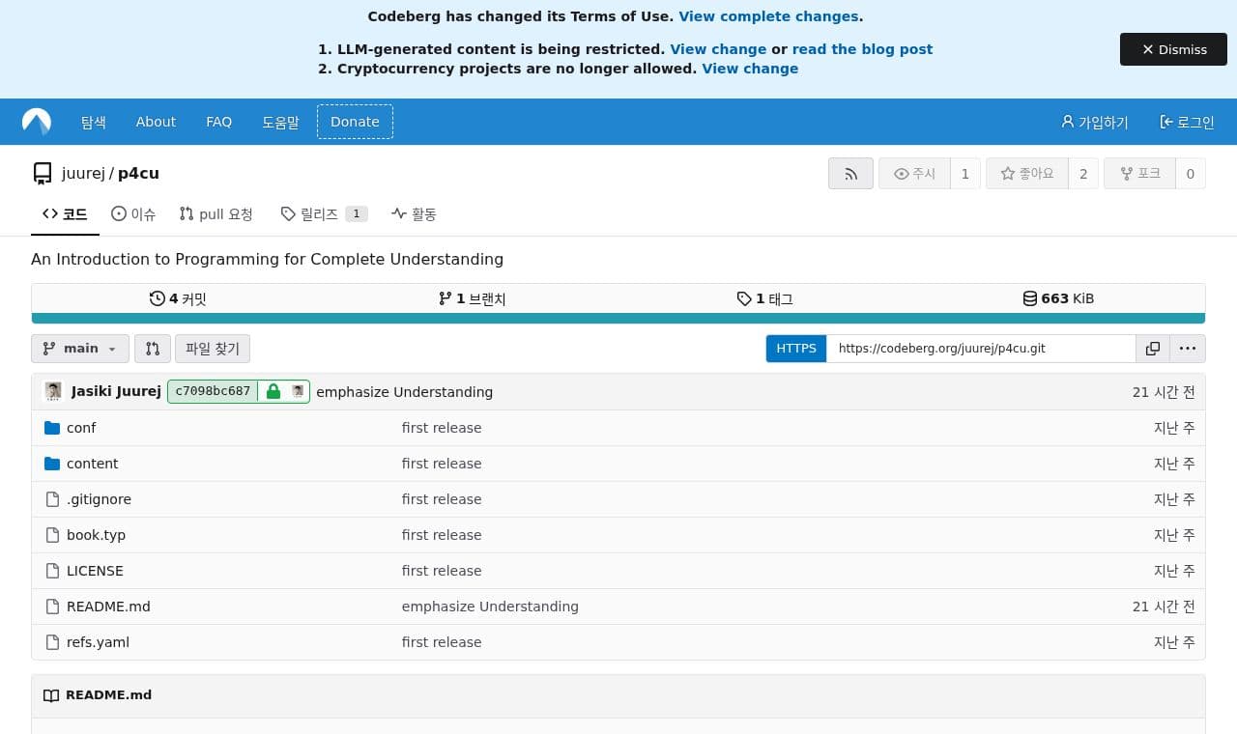Watch the repository with 주시 button
The height and width of the screenshot is (734, 1237).
[x=914, y=174]
